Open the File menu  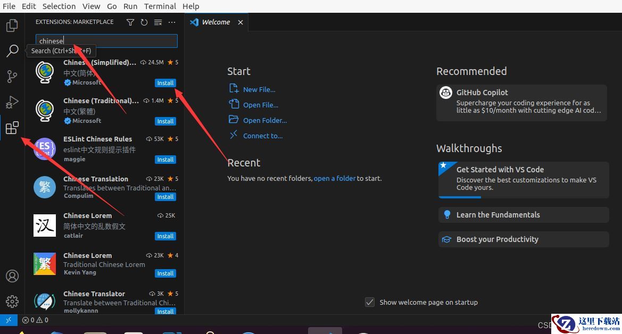click(9, 6)
